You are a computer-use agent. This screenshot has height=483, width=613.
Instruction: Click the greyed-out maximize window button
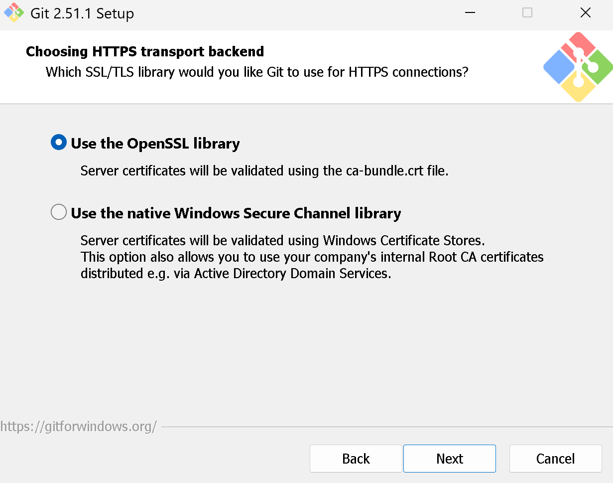point(527,13)
